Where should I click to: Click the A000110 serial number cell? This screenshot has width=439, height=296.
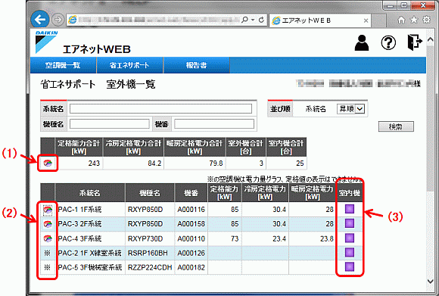[191, 238]
